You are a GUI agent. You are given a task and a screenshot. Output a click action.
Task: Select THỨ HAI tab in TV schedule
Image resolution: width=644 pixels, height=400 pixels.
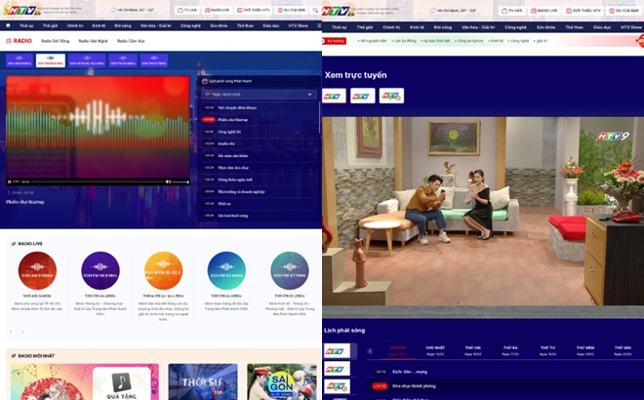point(473,350)
